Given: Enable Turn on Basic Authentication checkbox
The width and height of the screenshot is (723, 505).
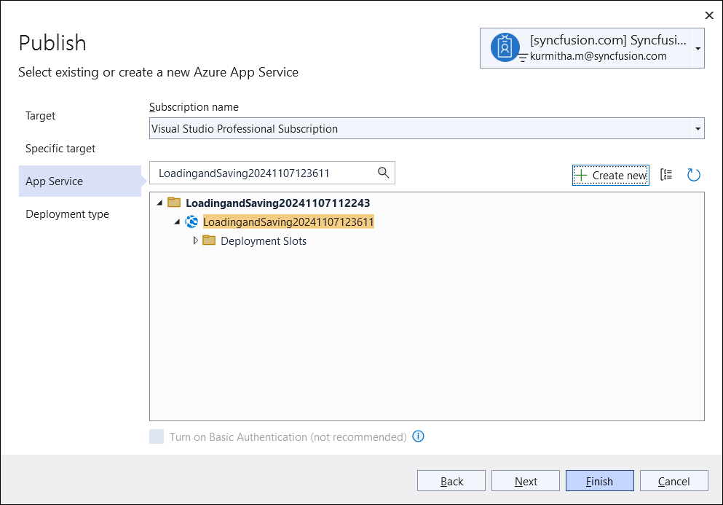Looking at the screenshot, I should [157, 437].
